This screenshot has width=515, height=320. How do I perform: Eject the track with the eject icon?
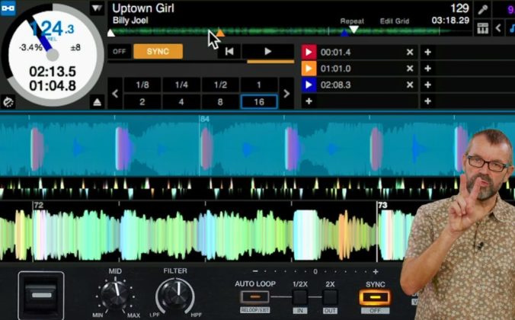point(98,103)
